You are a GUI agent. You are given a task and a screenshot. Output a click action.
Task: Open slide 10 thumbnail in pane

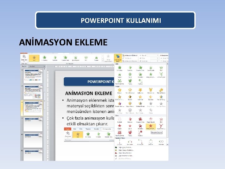pyautogui.click(x=33, y=141)
